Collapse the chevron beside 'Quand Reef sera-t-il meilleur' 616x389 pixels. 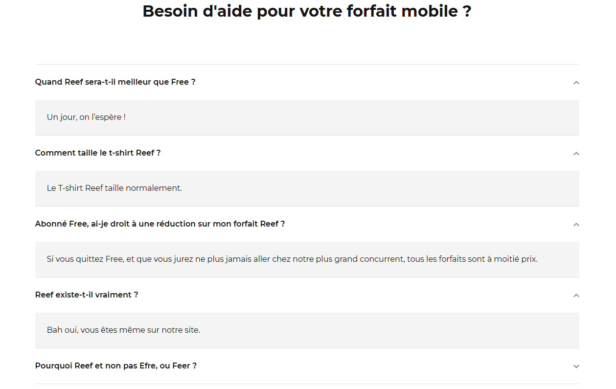click(x=576, y=83)
